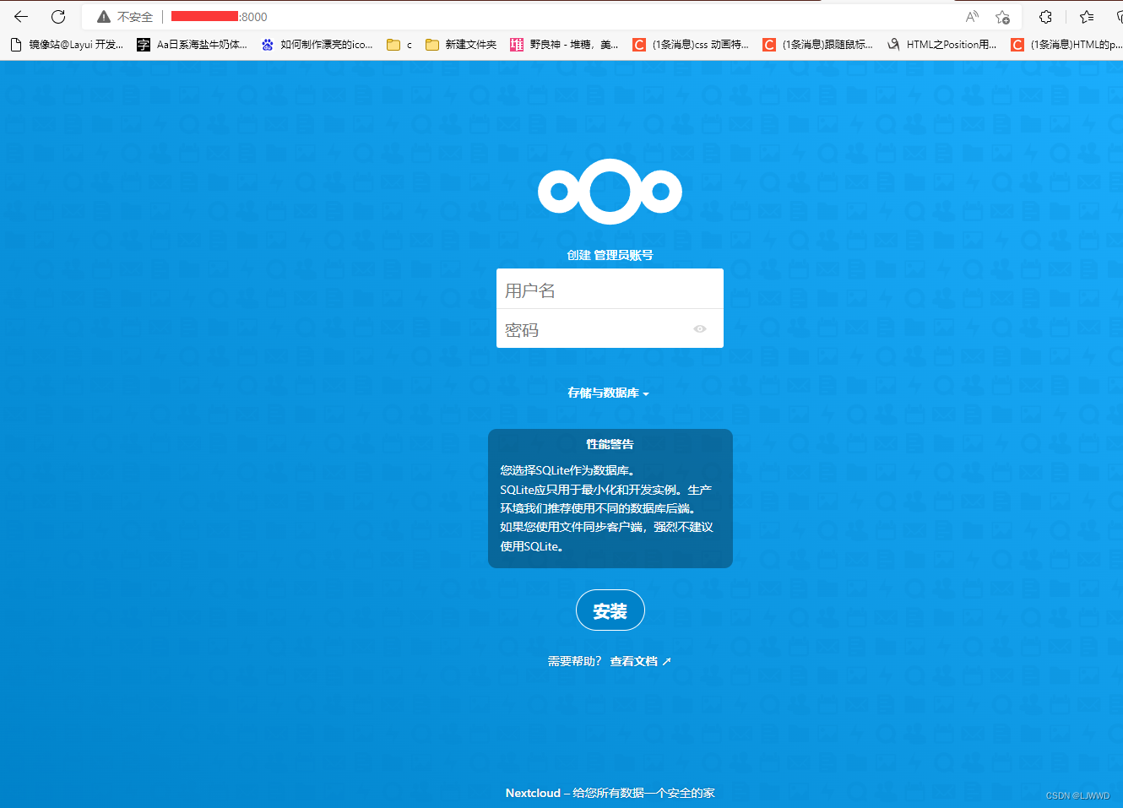
Task: Add page to favorites star icon
Action: [x=1002, y=17]
